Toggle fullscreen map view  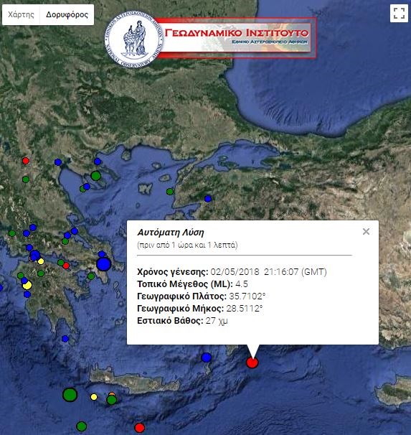(399, 13)
